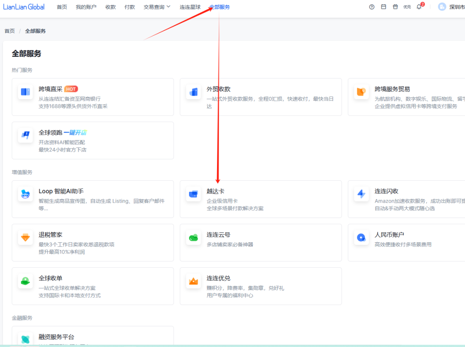Open the 人民币账户 card title

(389, 234)
